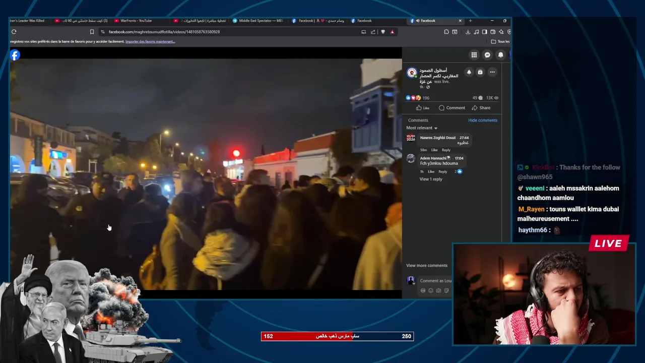Bookmark this page via address bar bookmark icon
This screenshot has height=363, width=645.
[x=92, y=32]
